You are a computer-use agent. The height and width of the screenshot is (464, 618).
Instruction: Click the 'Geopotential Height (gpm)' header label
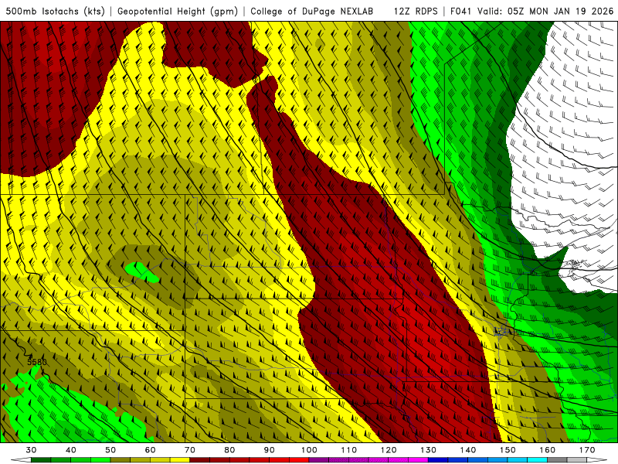click(178, 12)
